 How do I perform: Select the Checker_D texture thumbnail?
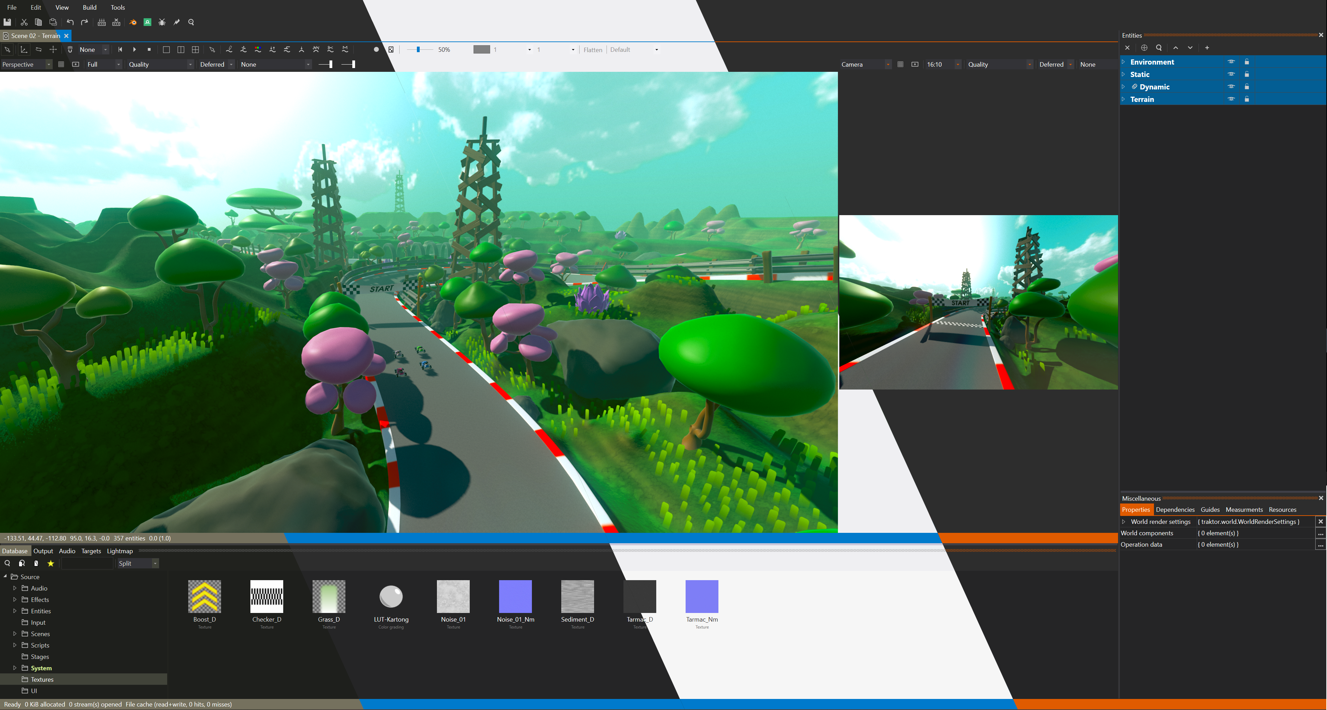[266, 597]
